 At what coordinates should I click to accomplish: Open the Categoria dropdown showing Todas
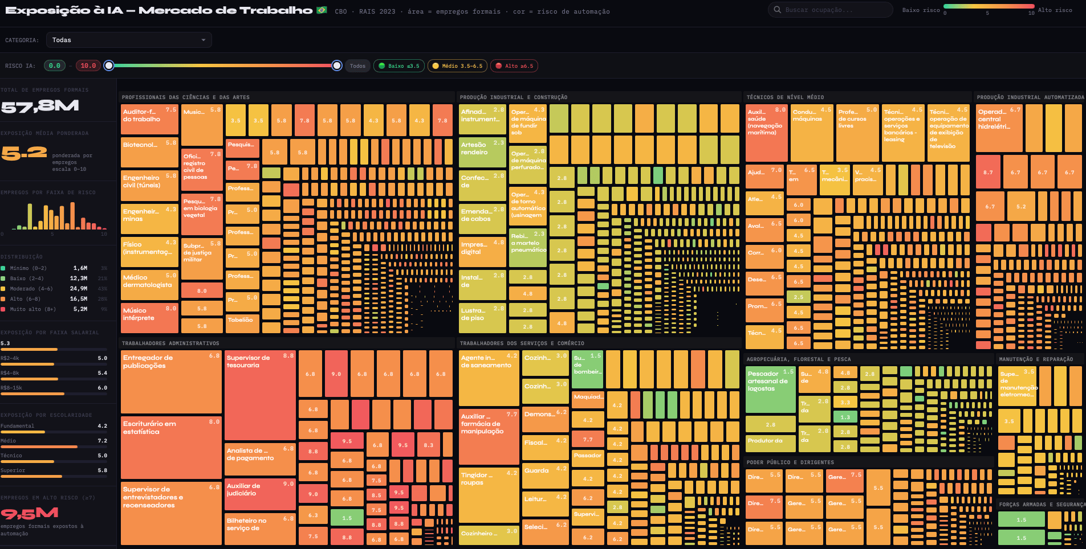click(129, 40)
